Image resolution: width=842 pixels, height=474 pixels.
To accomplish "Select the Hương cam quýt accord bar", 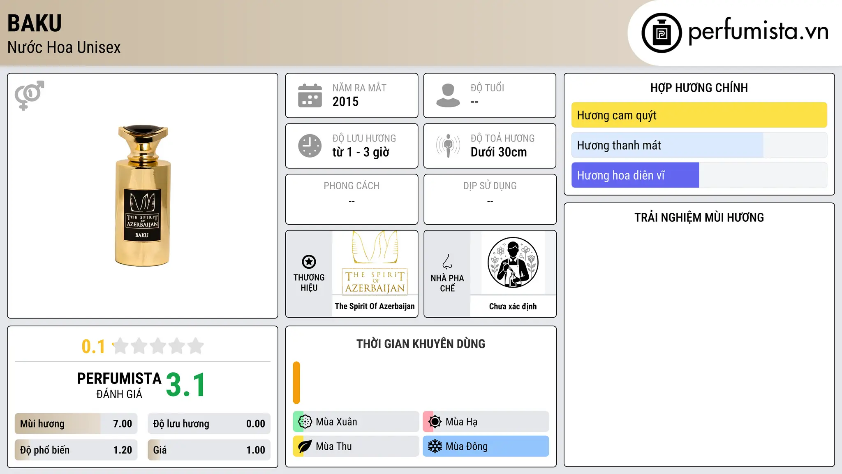I will coord(699,115).
